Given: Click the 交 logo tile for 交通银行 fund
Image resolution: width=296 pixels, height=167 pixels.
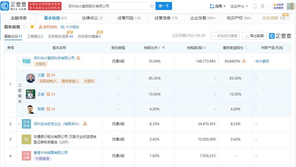Looking at the screenshot, I should [26, 139].
